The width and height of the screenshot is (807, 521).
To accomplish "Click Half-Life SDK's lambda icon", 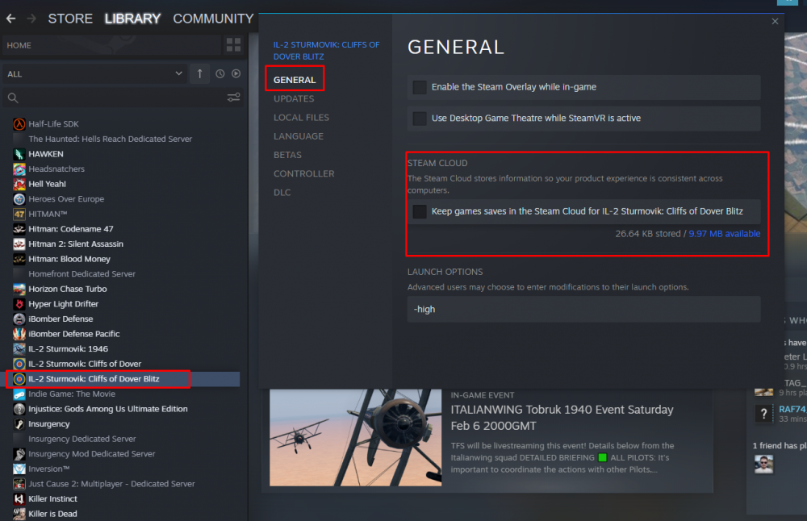I will 18,123.
